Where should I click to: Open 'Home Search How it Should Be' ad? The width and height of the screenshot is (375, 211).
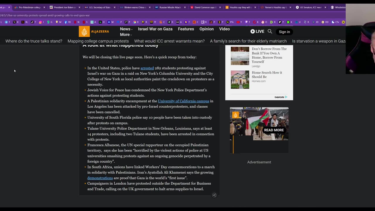[267, 75]
